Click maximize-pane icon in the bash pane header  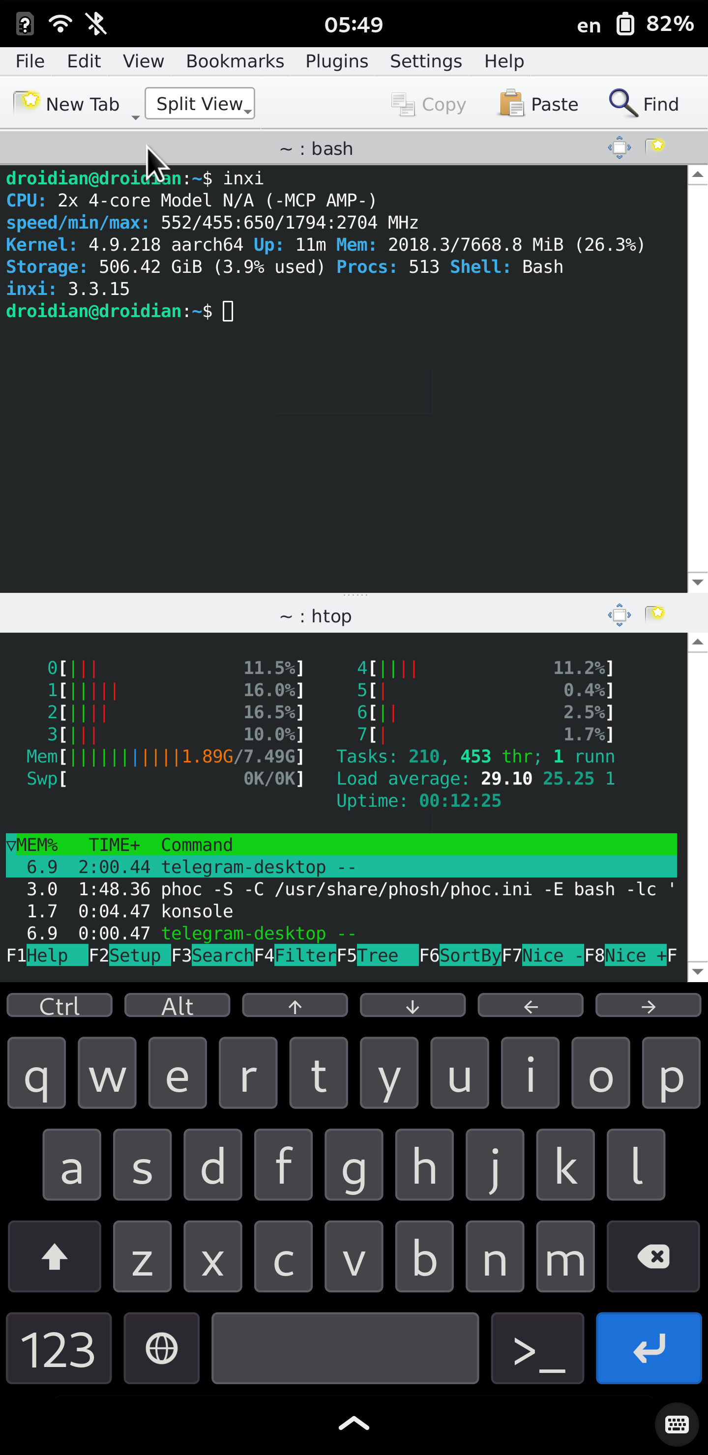pos(619,147)
